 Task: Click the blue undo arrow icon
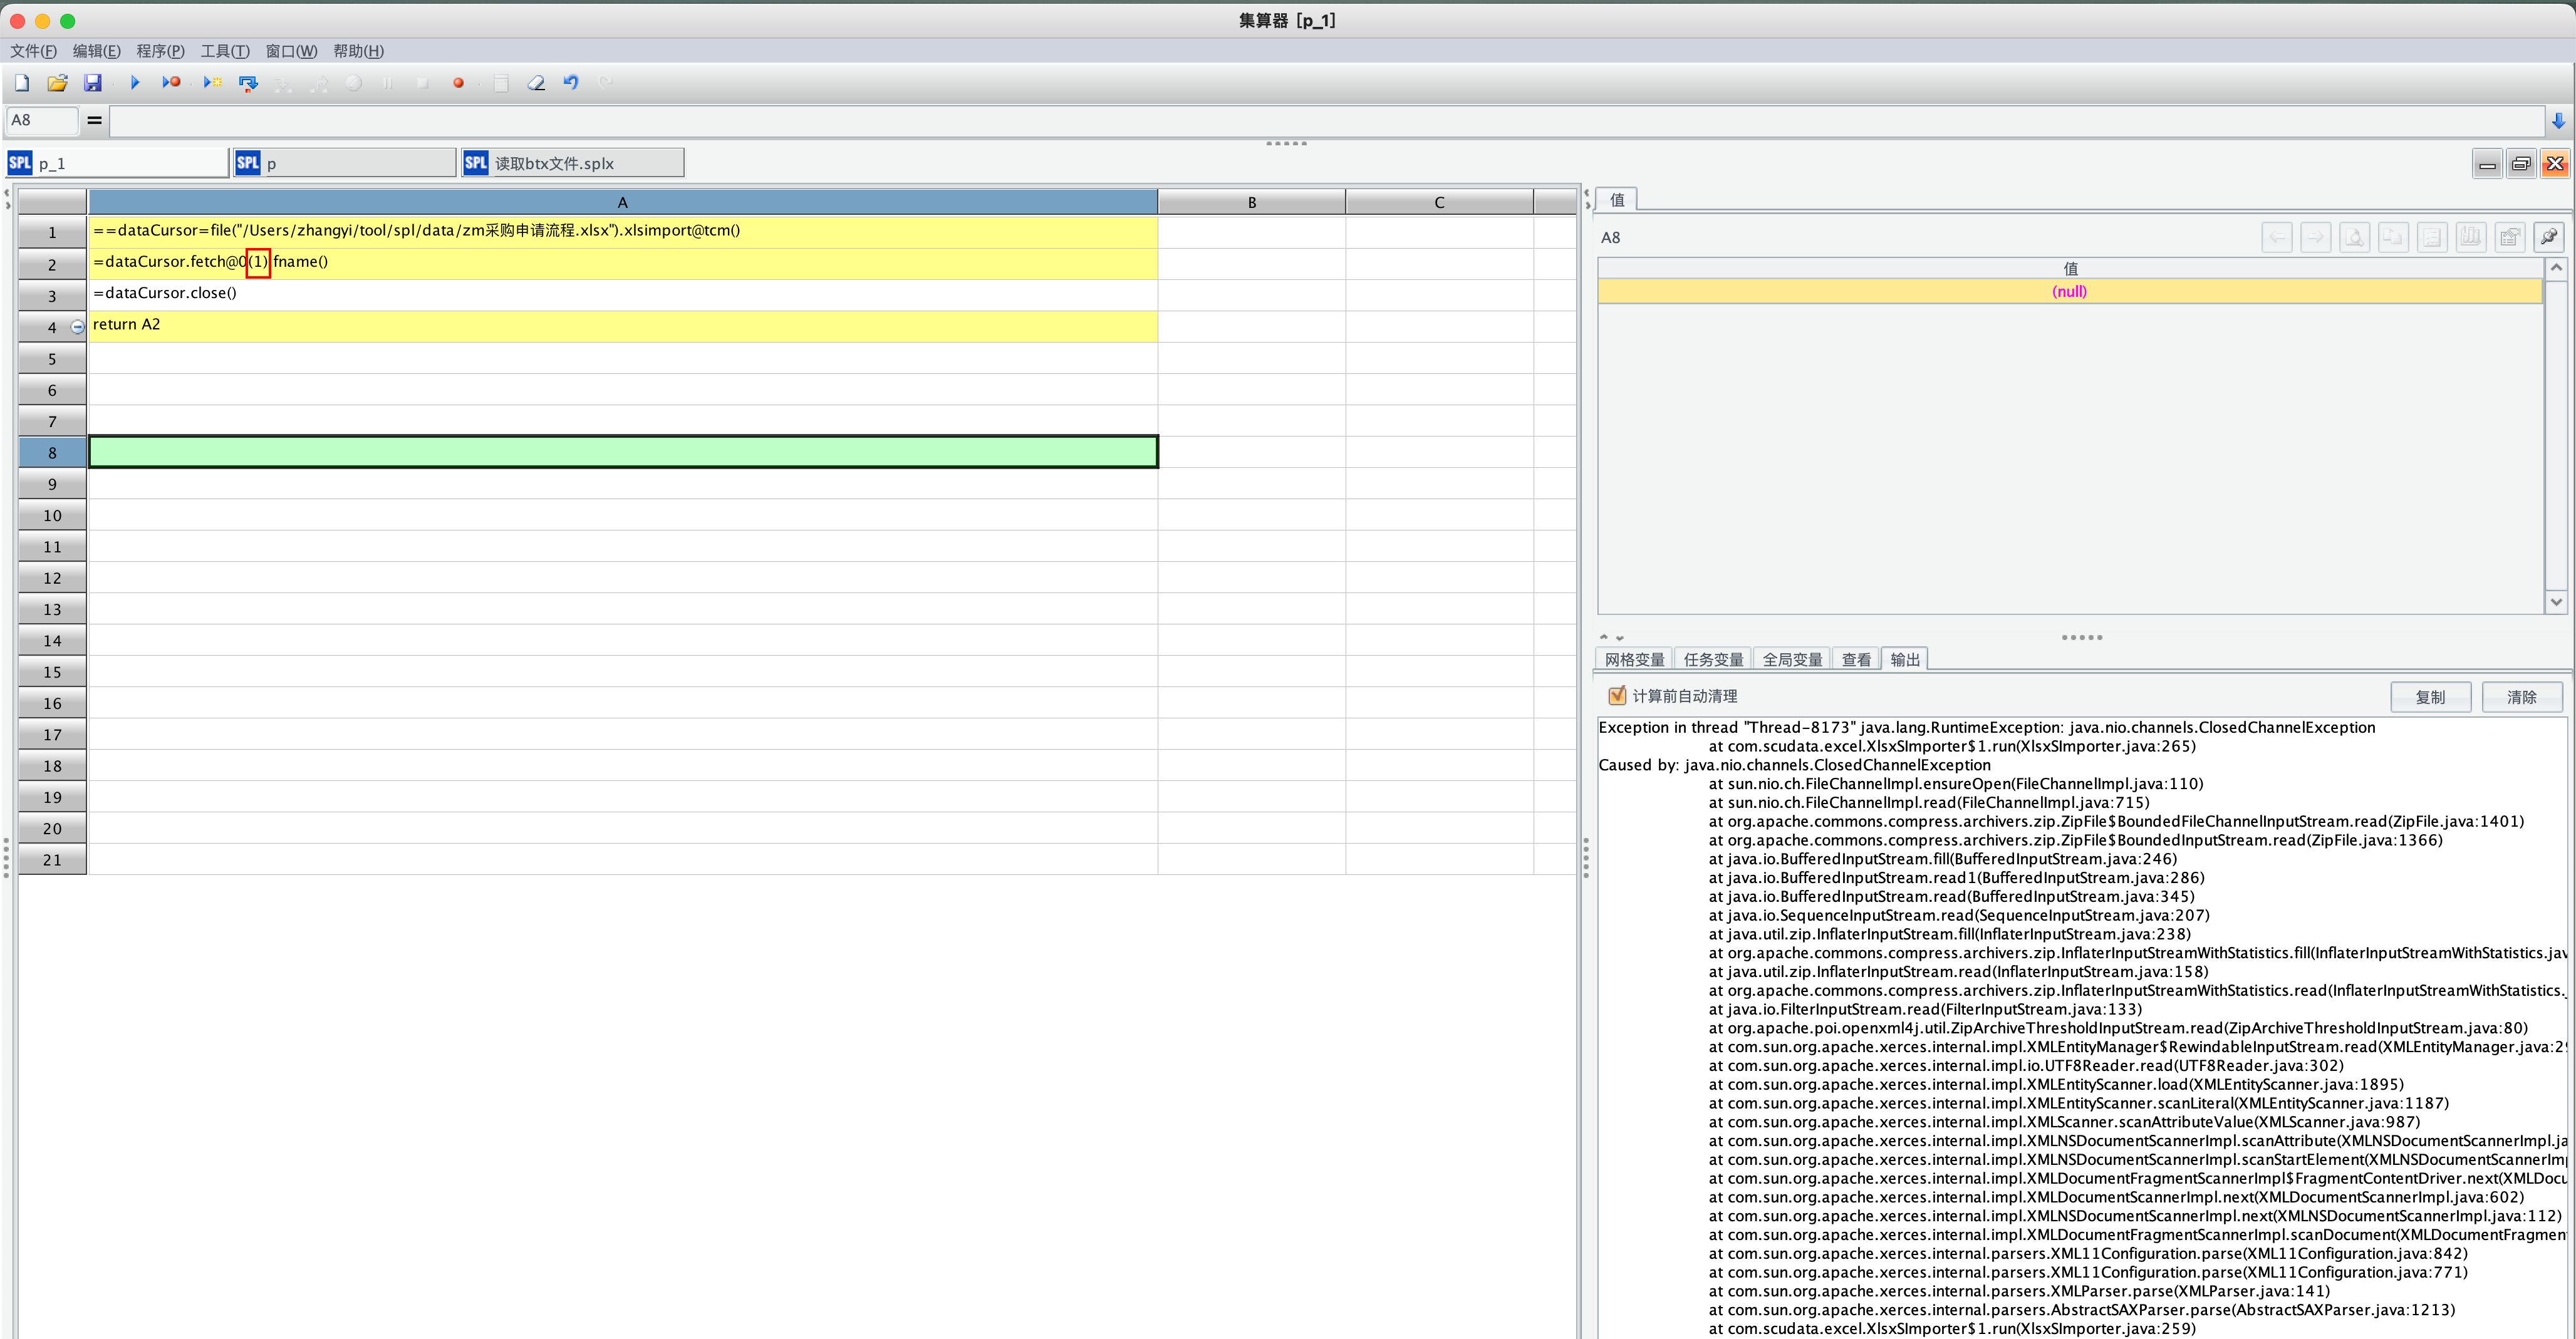tap(571, 83)
